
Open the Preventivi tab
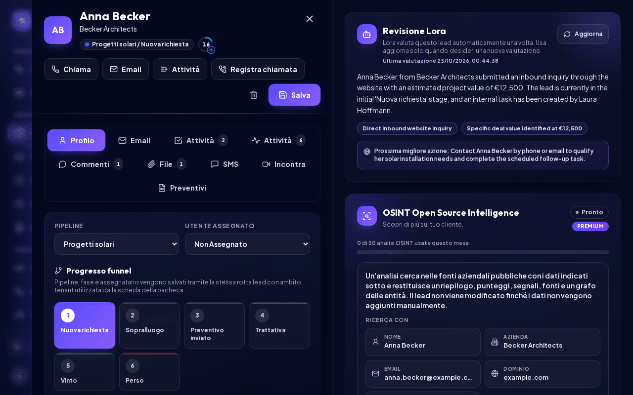click(182, 188)
